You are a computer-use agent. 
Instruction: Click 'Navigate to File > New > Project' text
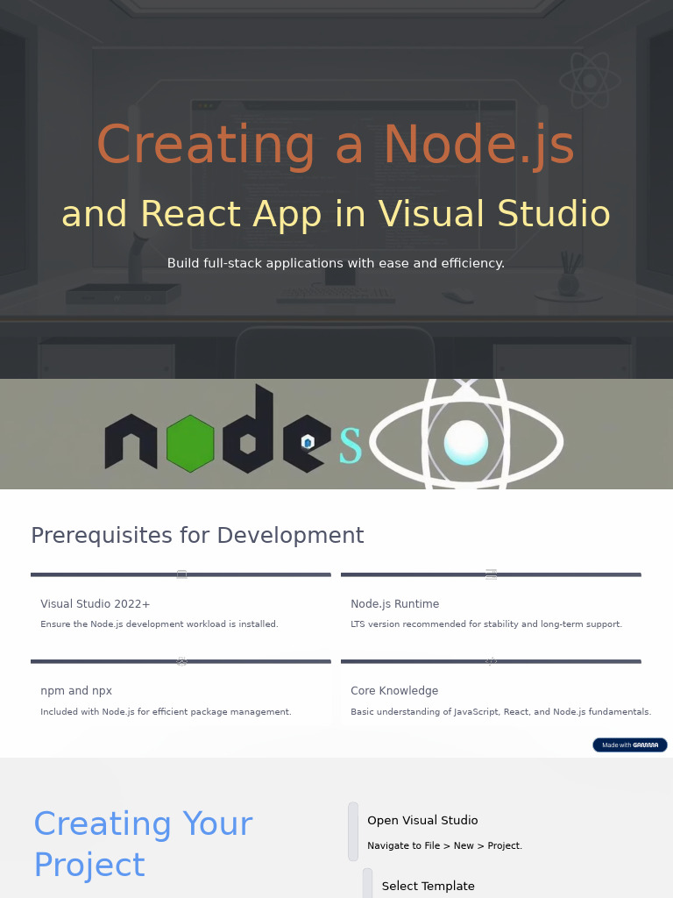coord(444,845)
